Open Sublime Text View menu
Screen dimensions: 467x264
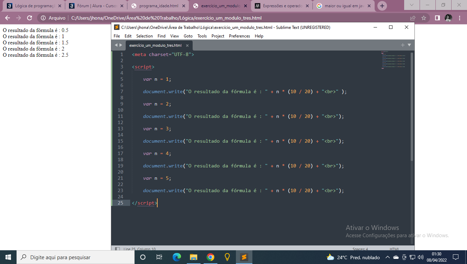[x=174, y=36]
